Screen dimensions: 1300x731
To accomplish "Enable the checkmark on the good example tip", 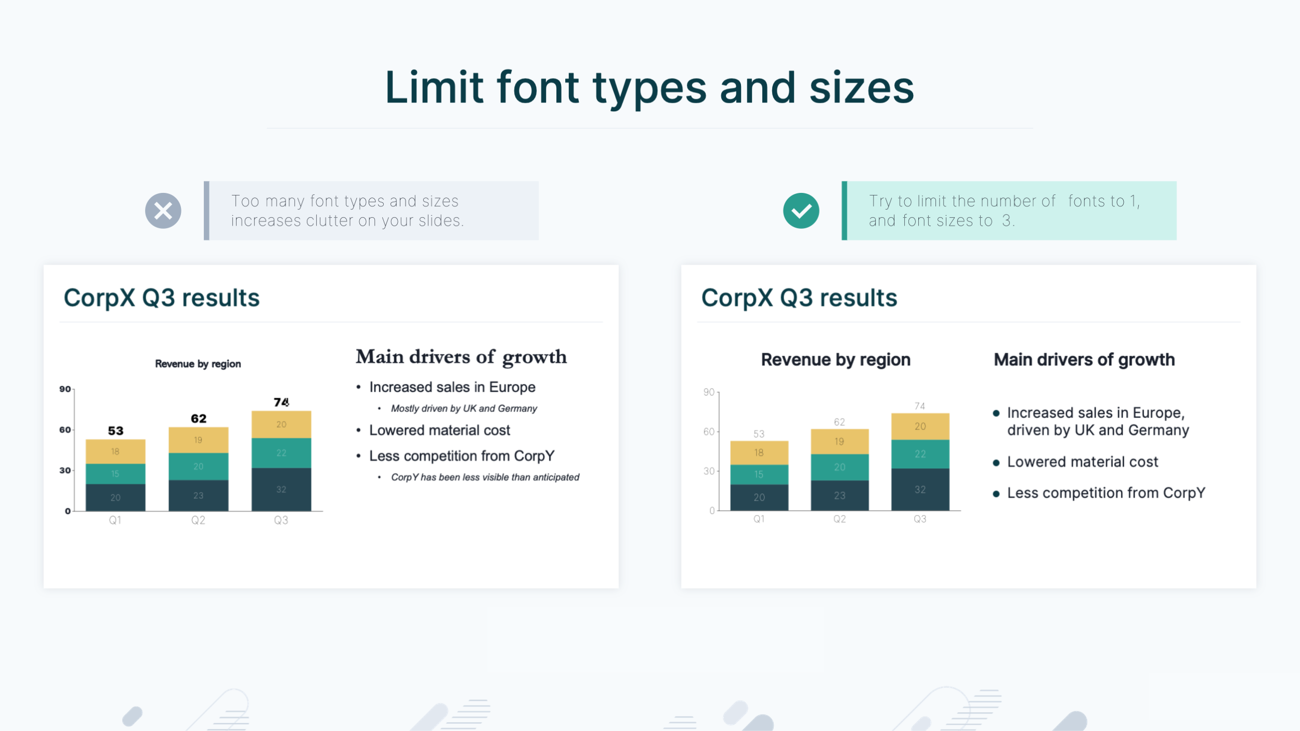I will (801, 210).
